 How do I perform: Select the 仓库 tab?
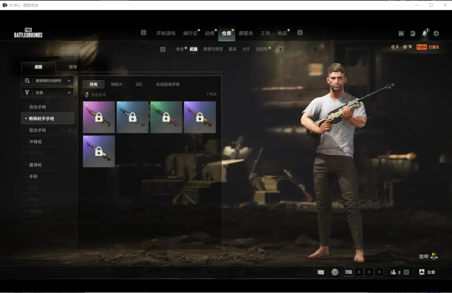(226, 33)
